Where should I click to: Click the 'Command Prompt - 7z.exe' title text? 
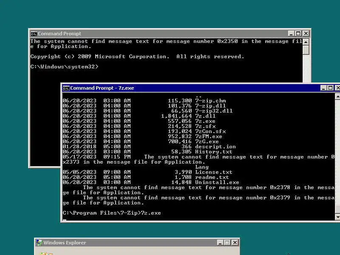pos(102,88)
